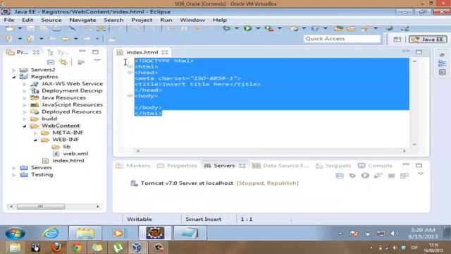This screenshot has width=451, height=254.
Task: Click Collapse All icon in Project Explorer
Action: coord(50,62)
